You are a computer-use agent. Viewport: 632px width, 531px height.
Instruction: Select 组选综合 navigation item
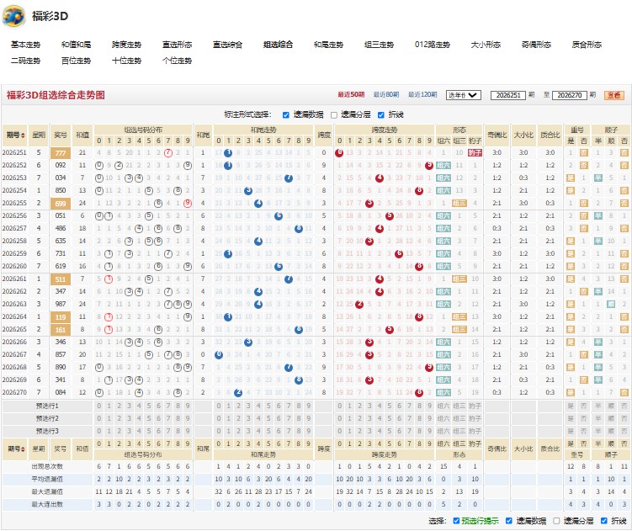278,45
